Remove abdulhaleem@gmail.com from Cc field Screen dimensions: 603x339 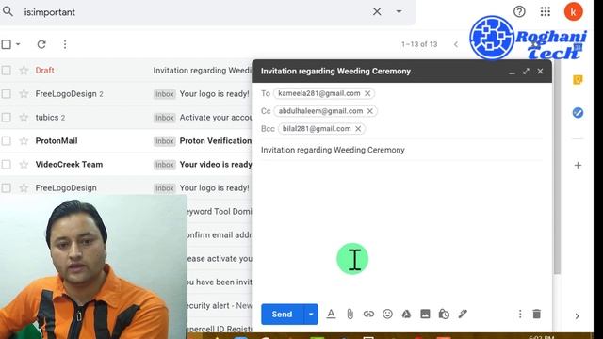coord(370,111)
